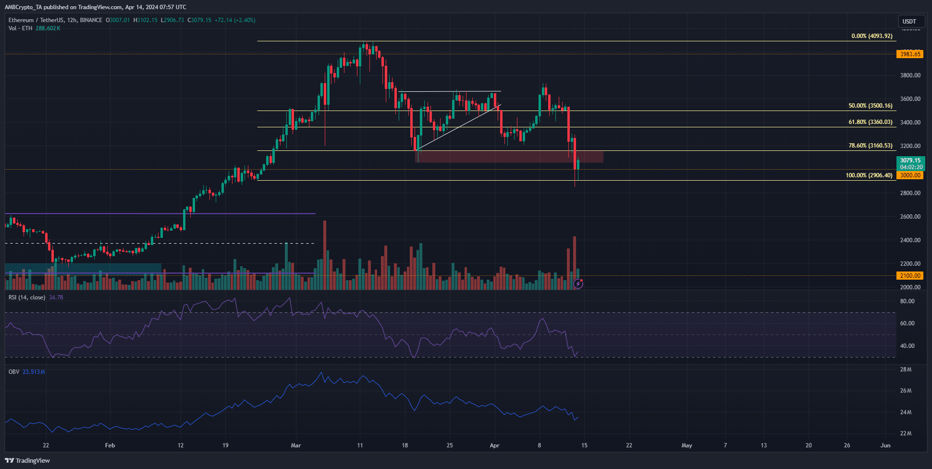The image size is (932, 469).
Task: Click the Feb date label on time axis
Action: pyautogui.click(x=110, y=445)
